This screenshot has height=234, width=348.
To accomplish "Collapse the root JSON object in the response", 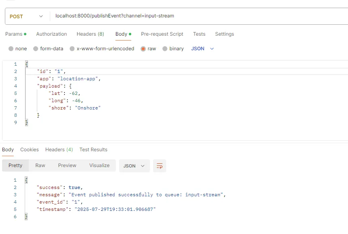I will [x=26, y=180].
